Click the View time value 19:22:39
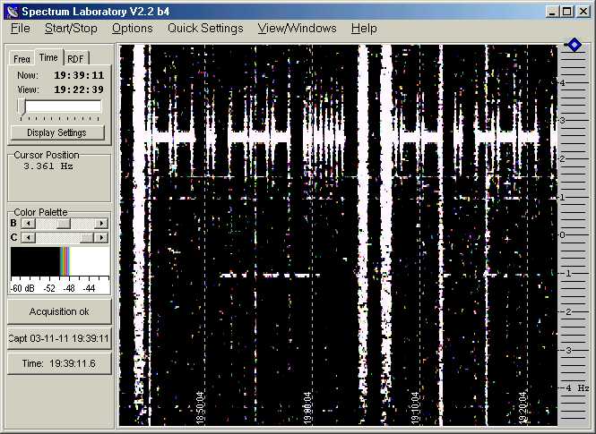 pos(79,89)
